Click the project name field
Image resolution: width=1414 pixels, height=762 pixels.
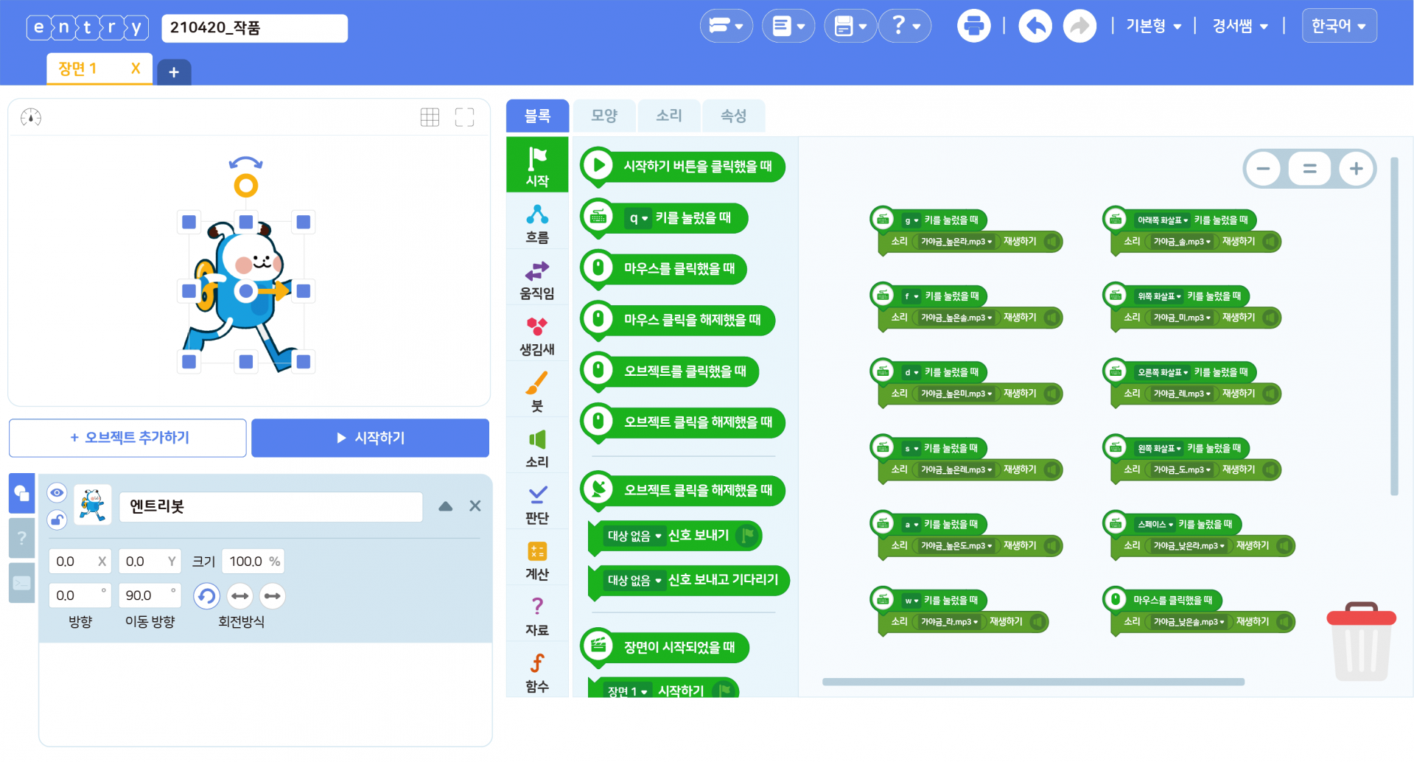tap(254, 28)
